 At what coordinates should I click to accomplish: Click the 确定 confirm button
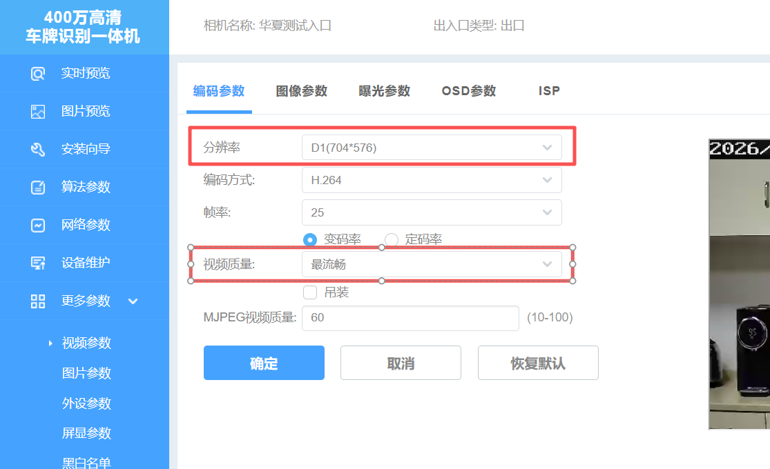pos(264,363)
